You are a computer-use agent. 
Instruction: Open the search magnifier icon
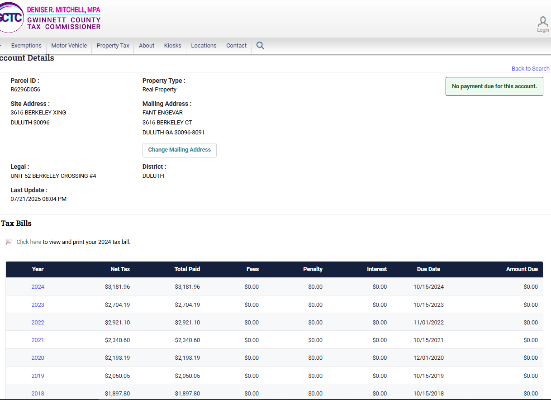[x=260, y=46]
